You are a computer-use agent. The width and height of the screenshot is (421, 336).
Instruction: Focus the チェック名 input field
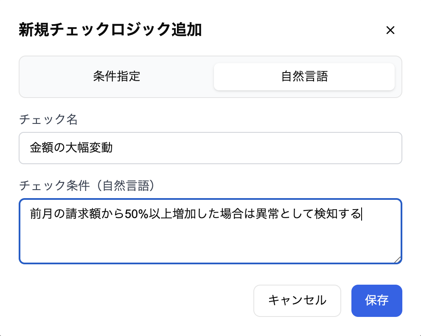click(255, 148)
